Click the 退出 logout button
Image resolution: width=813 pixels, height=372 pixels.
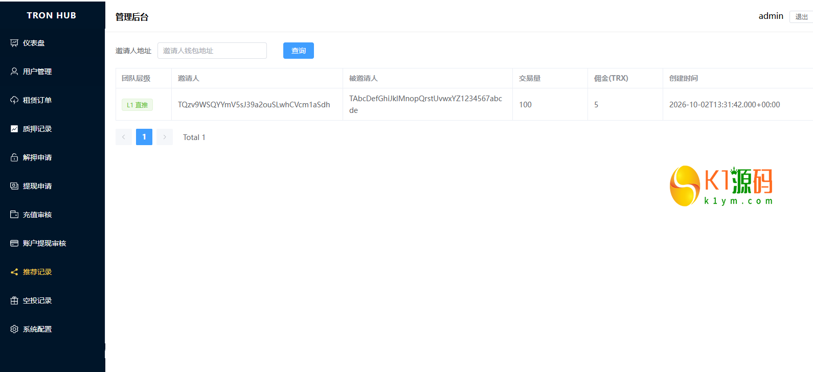[801, 17]
